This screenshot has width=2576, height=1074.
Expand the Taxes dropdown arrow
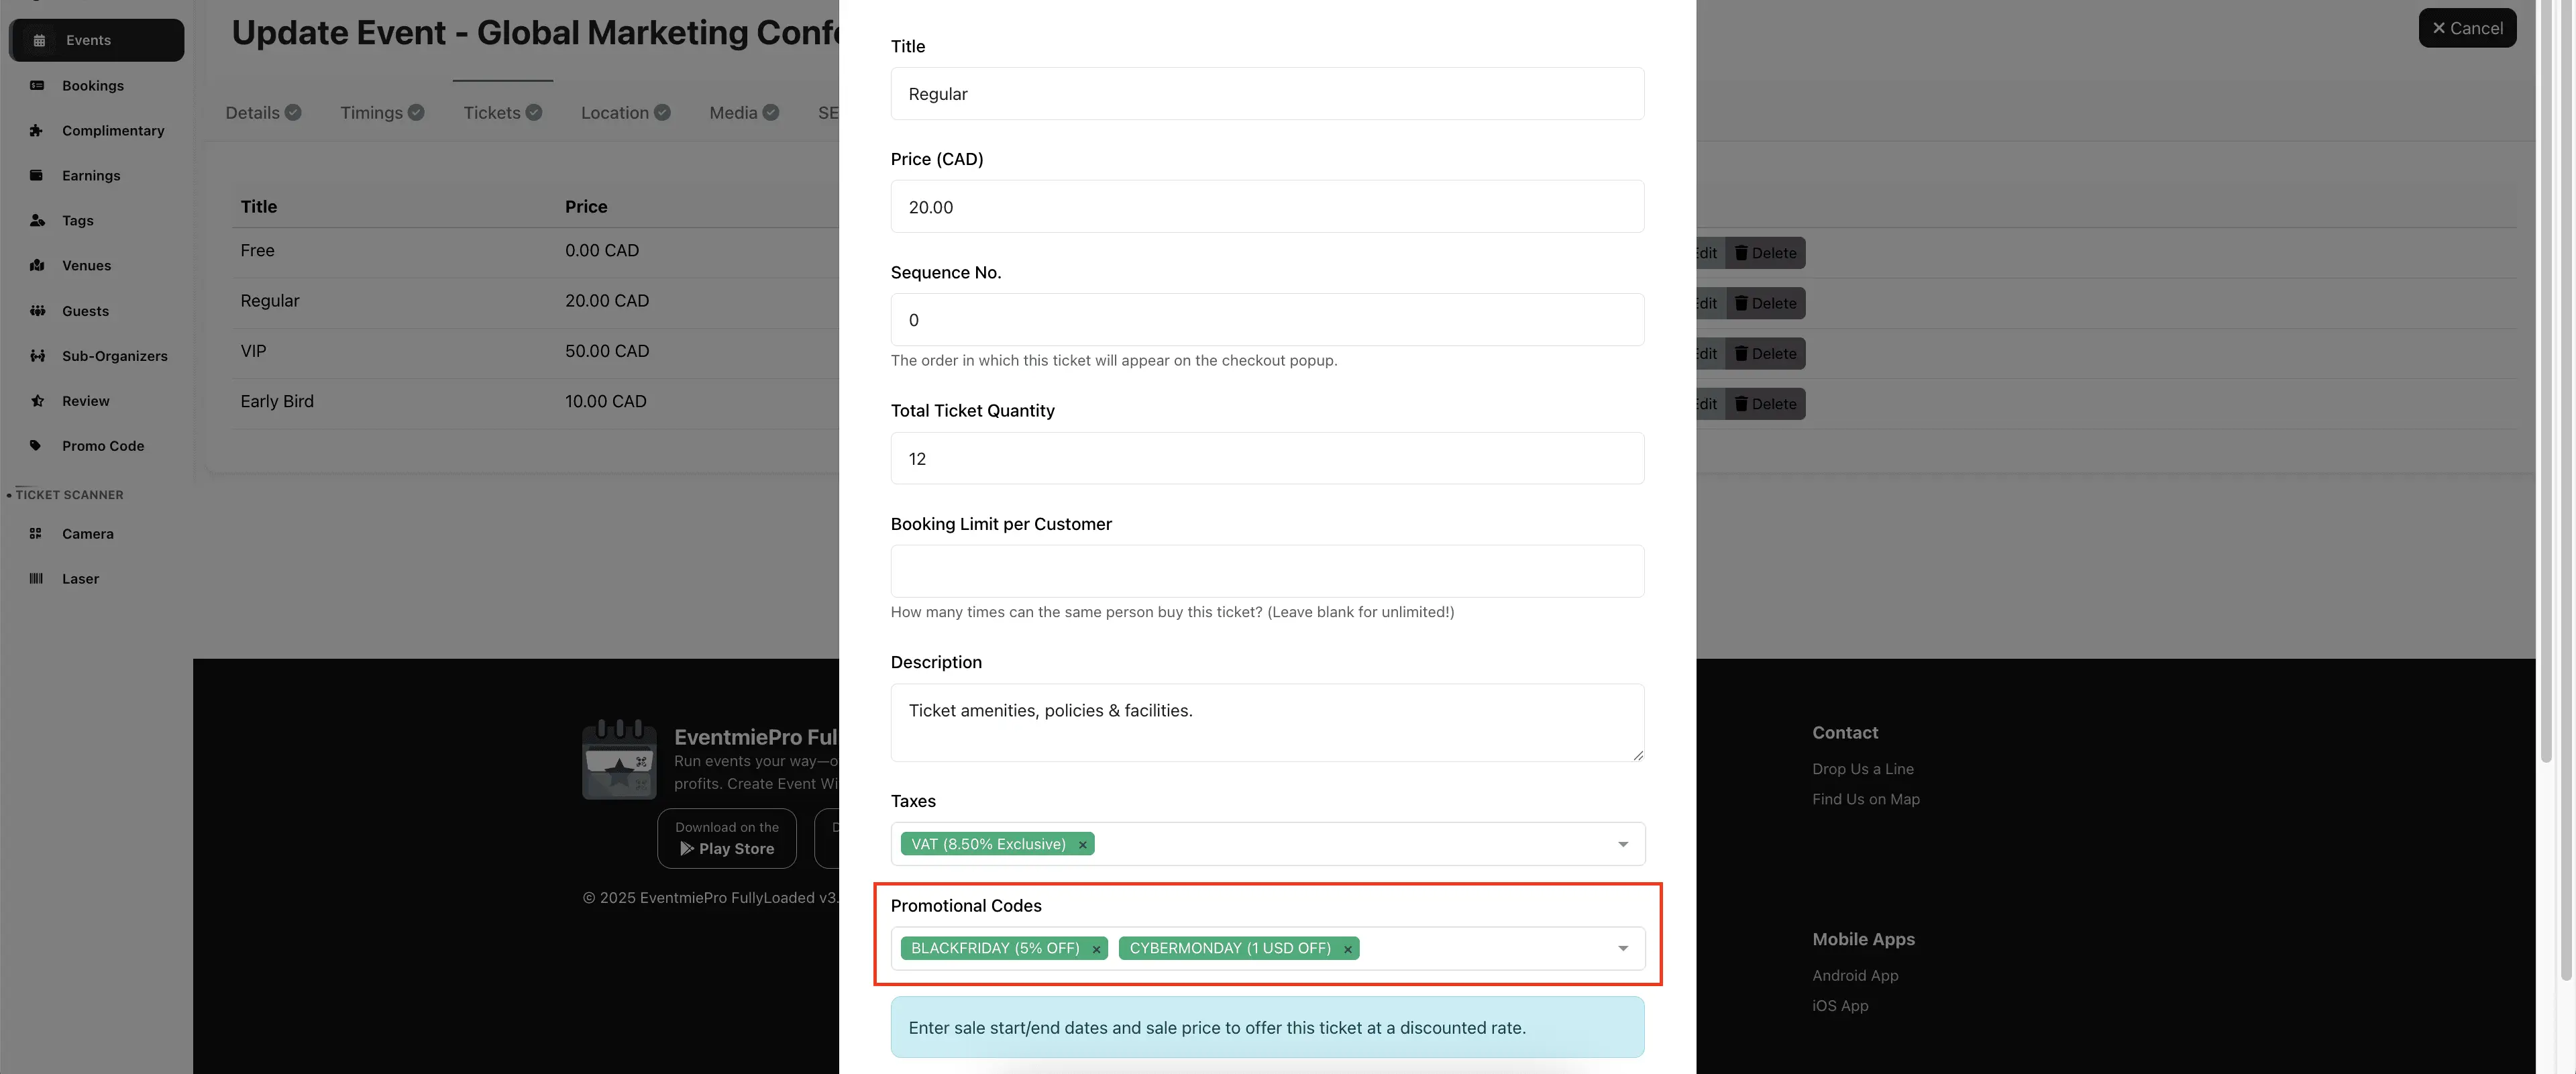coord(1622,845)
